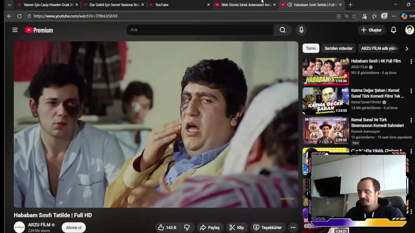The image size is (415, 233).
Task: Click the '2,04 Mn abone' subscriber count
Action: pos(39,231)
